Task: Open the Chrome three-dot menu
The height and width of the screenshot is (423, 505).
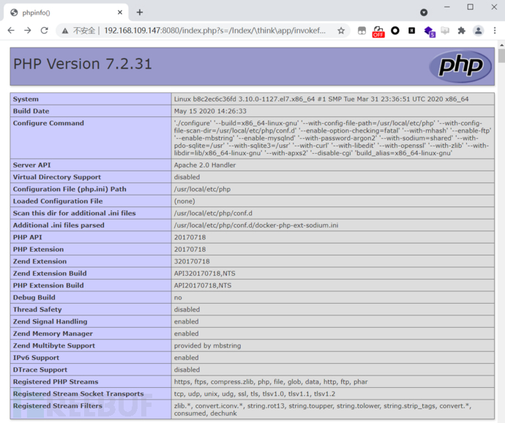Action: 495,31
